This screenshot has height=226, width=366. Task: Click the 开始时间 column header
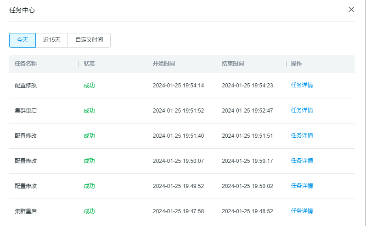pos(163,64)
